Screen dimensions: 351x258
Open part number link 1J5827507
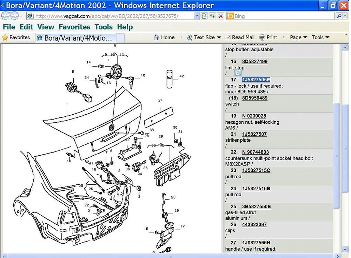click(254, 134)
